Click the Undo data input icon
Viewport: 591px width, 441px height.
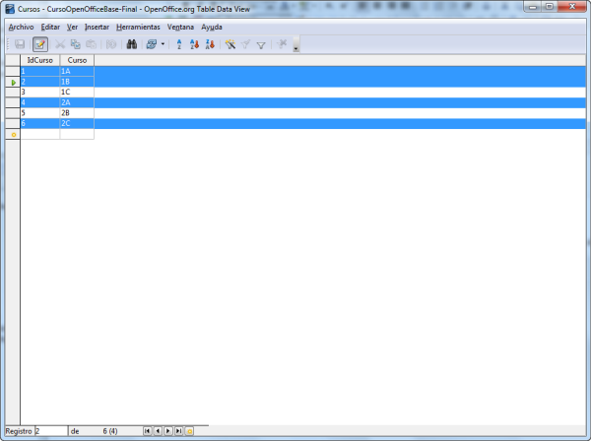(x=111, y=44)
